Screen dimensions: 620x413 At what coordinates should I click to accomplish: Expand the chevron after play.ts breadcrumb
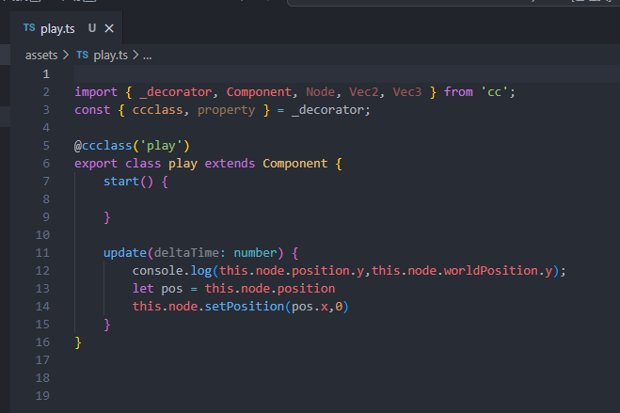pos(135,55)
